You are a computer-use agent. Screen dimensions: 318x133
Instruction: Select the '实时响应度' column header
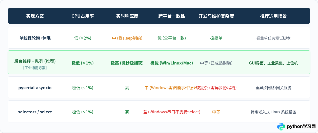click(127, 16)
